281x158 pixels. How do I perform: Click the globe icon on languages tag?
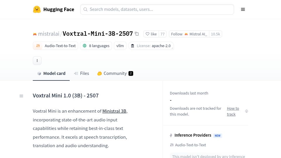85,46
